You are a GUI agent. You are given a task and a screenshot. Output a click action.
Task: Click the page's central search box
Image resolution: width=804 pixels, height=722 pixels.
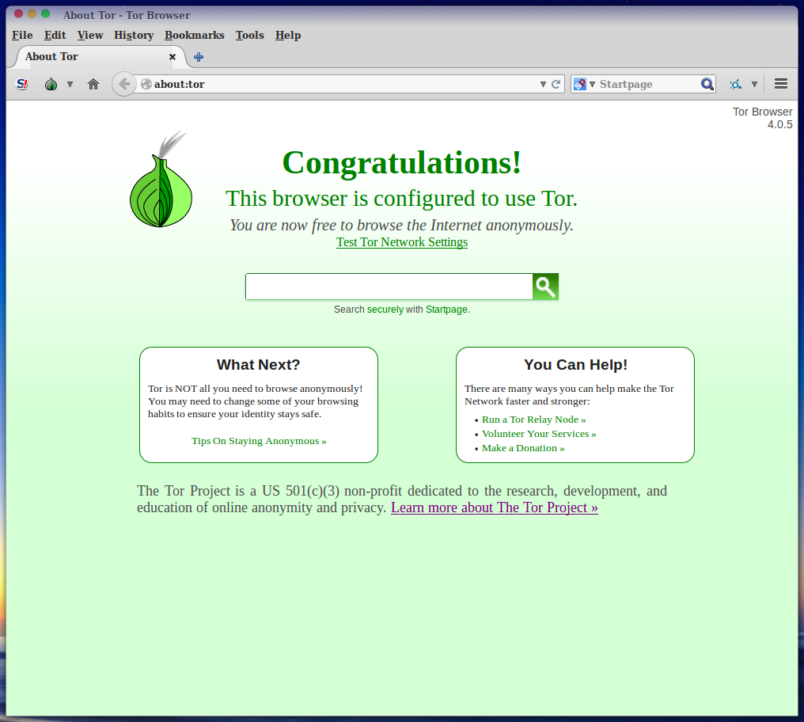(x=389, y=287)
